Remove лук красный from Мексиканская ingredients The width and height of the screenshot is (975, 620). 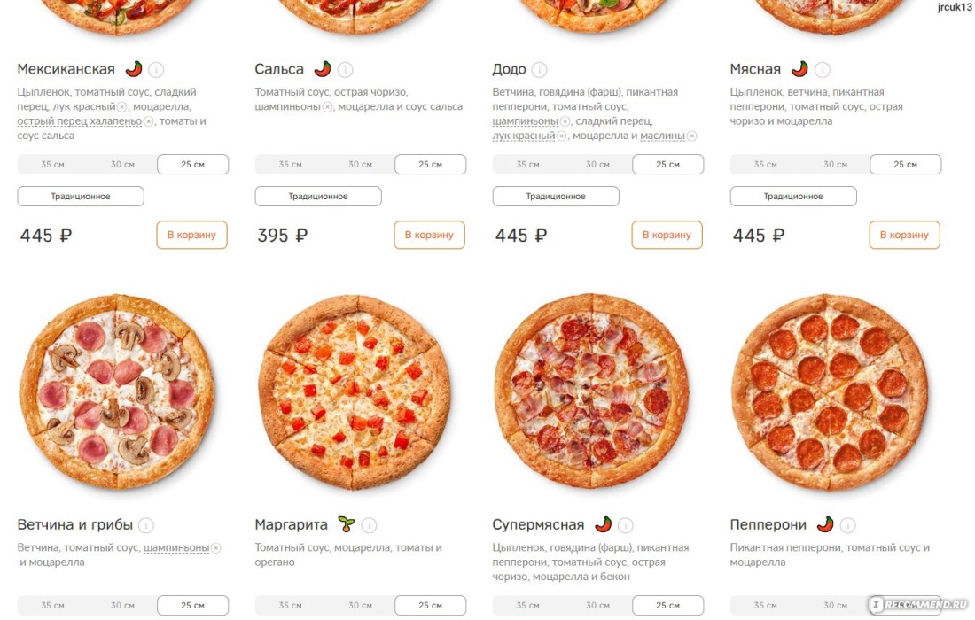click(122, 107)
